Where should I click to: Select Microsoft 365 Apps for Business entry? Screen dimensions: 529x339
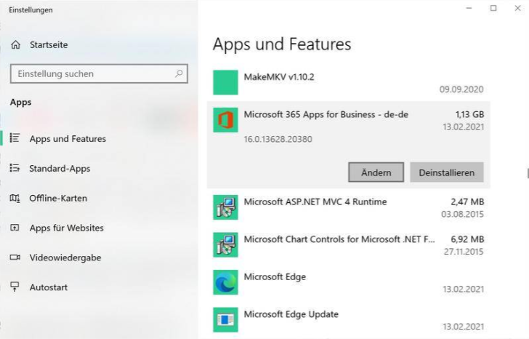click(x=326, y=114)
